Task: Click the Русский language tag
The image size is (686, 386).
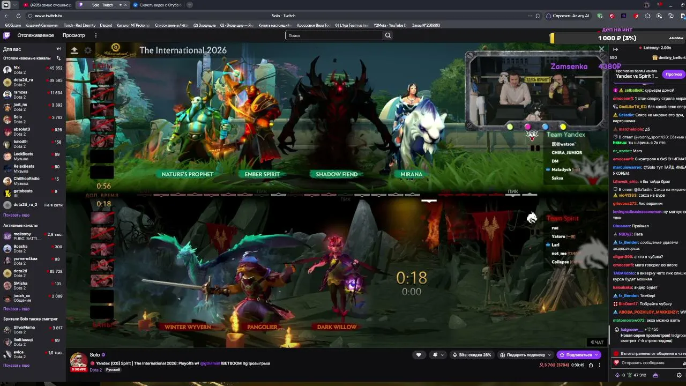Action: [x=113, y=370]
